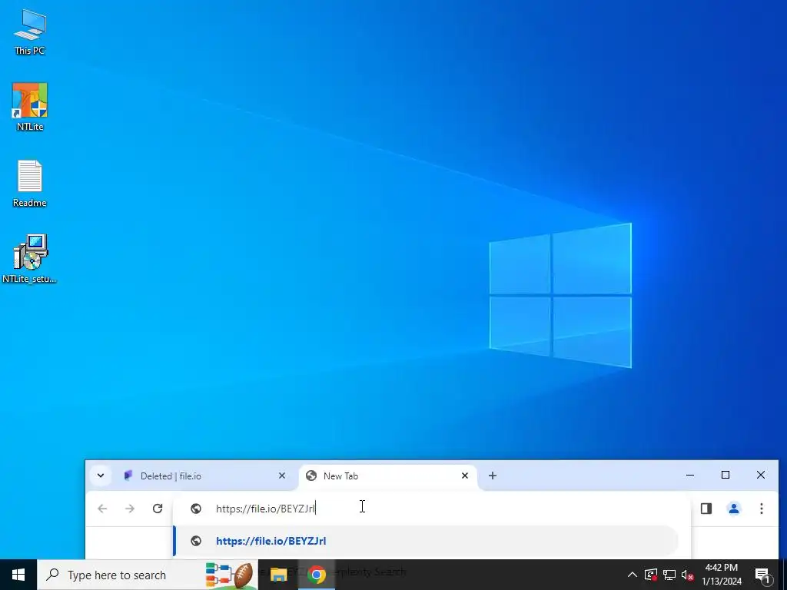
Task: Click the taskbar search box
Action: click(x=148, y=575)
